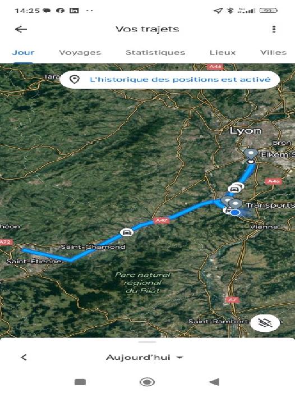Open the Lieux tab
Image resolution: width=295 pixels, height=393 pixels.
(x=223, y=52)
